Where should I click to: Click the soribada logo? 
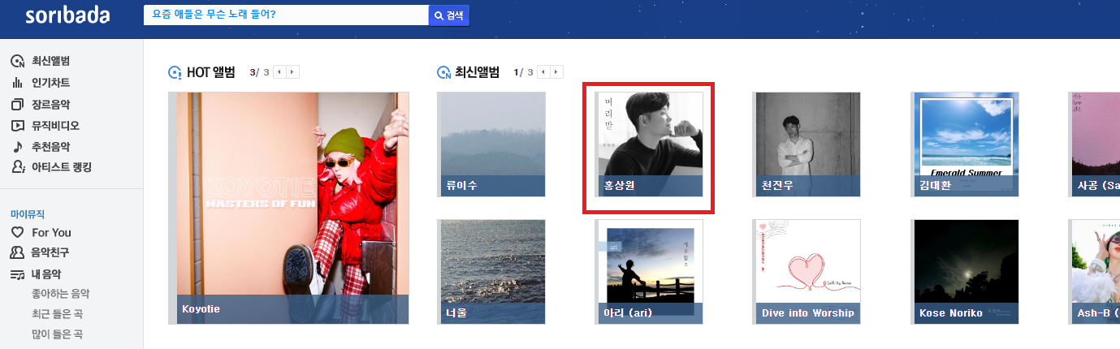[67, 15]
